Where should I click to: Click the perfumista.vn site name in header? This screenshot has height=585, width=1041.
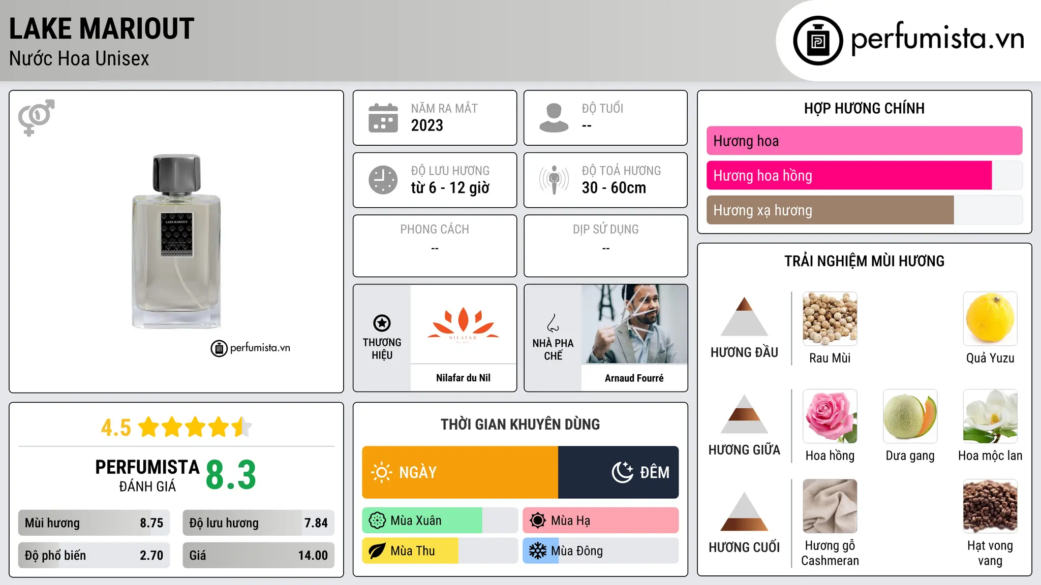[937, 39]
